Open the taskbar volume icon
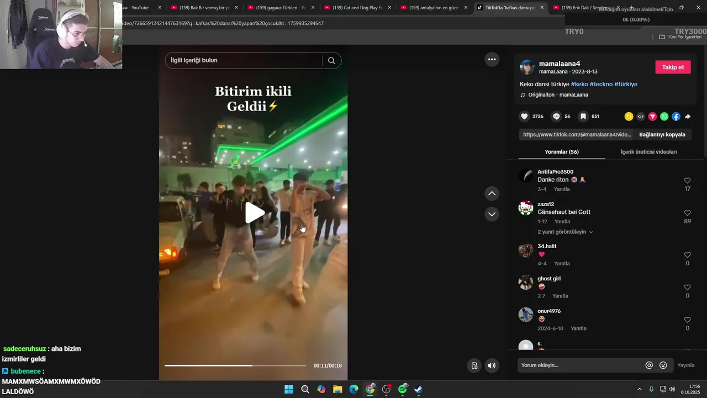707x398 pixels. click(x=672, y=389)
